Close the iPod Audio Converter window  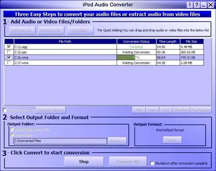click(211, 5)
